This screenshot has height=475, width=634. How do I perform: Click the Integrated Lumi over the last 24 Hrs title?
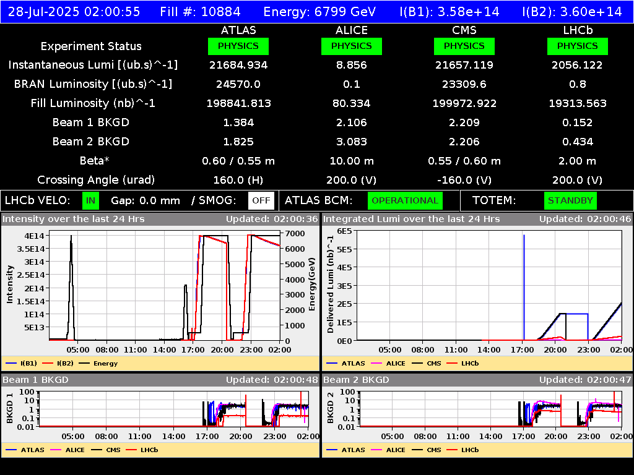click(411, 219)
